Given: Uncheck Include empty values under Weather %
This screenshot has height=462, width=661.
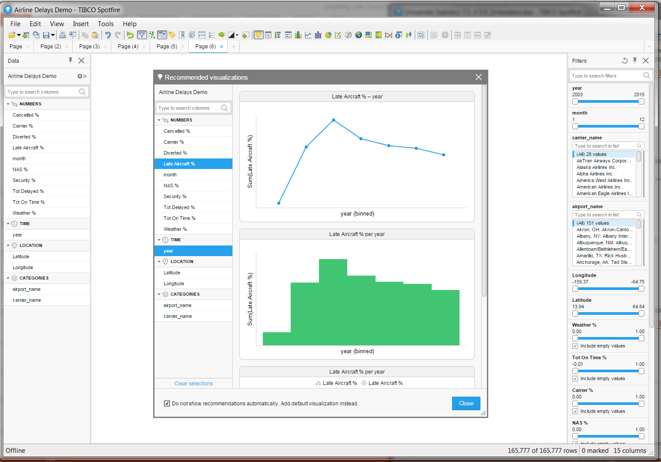Looking at the screenshot, I should tap(575, 346).
